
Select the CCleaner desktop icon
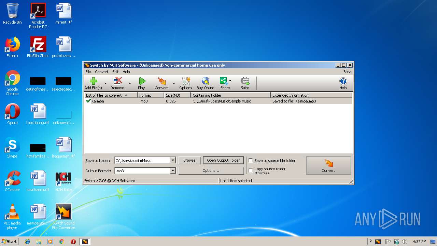coord(12,181)
